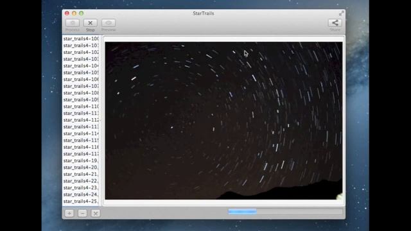This screenshot has width=411, height=231.
Task: Select file star_trails4-20 in list
Action: (x=81, y=167)
